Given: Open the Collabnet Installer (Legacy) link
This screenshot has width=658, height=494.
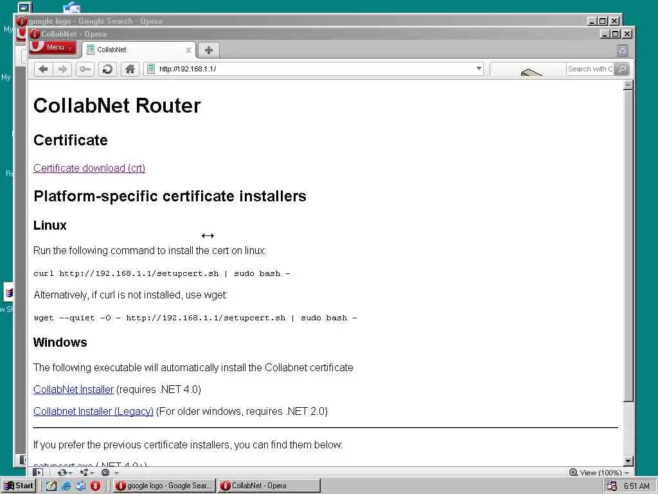Looking at the screenshot, I should point(94,411).
